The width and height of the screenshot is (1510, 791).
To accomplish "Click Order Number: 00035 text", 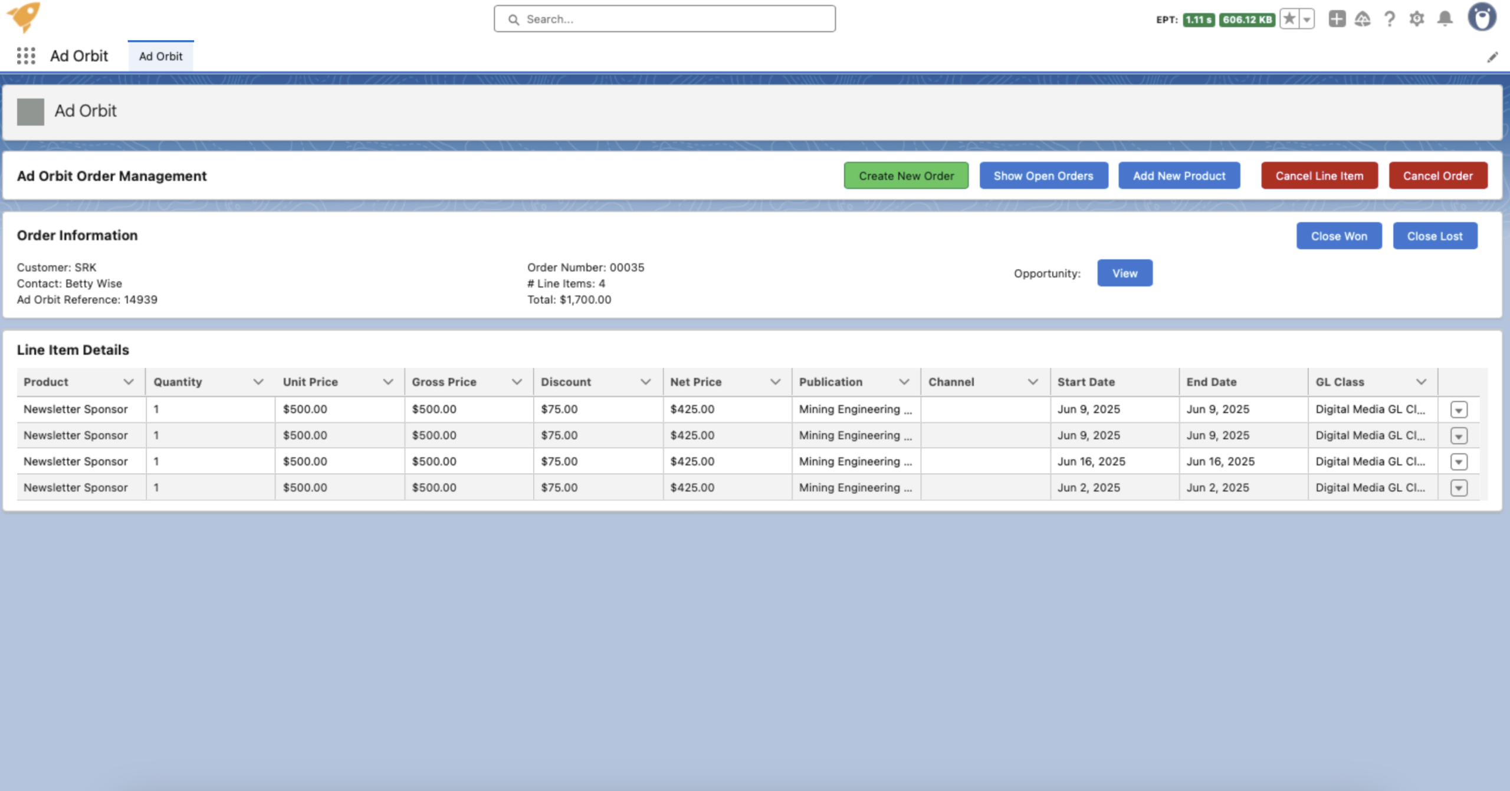I will (x=585, y=268).
